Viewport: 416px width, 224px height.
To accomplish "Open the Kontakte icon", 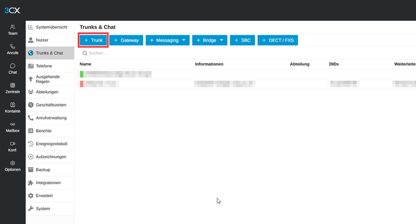I will click(12, 105).
